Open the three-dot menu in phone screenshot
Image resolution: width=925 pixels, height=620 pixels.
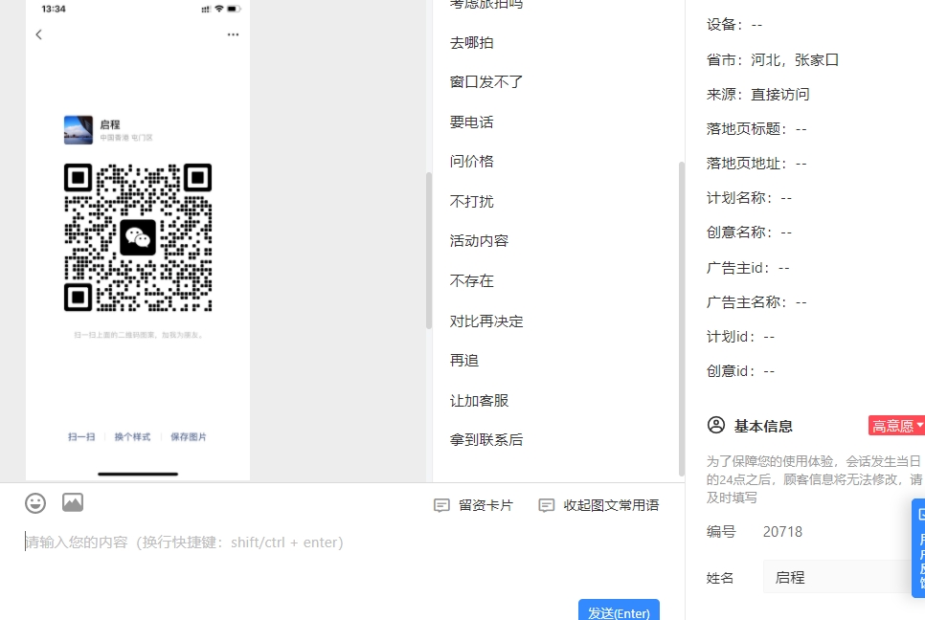[233, 34]
